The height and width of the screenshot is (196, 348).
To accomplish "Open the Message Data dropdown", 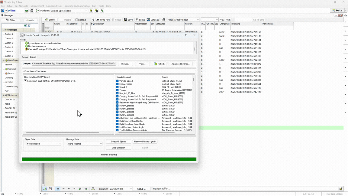I will pyautogui.click(x=85, y=144).
